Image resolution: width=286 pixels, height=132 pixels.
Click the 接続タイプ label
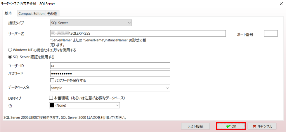(16, 23)
